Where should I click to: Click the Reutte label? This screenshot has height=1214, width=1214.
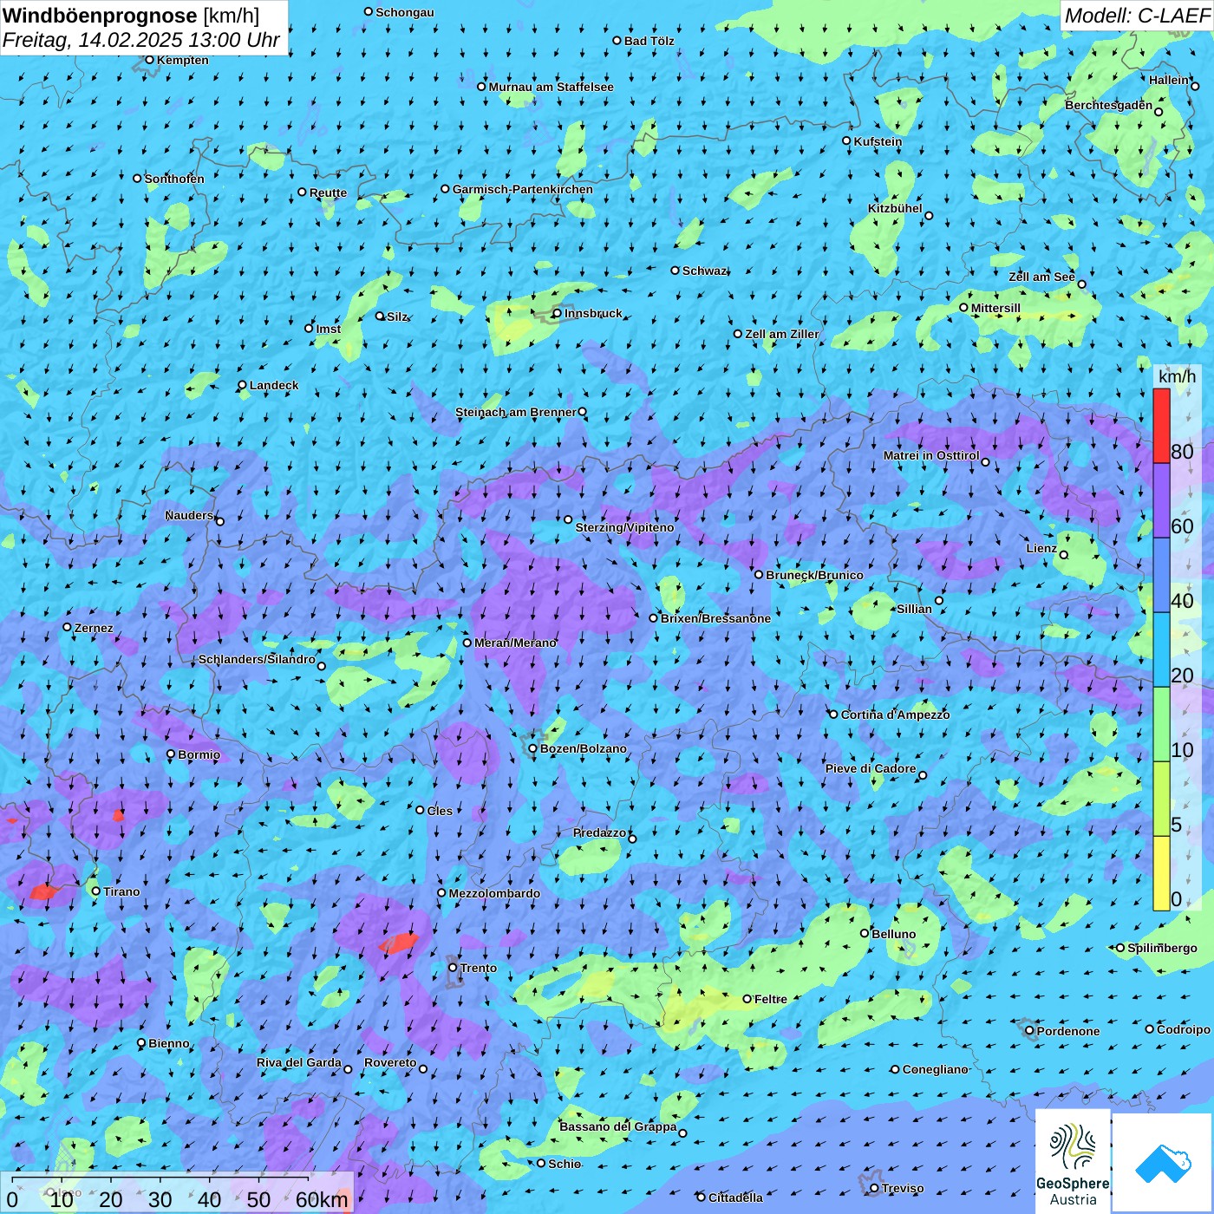click(329, 193)
